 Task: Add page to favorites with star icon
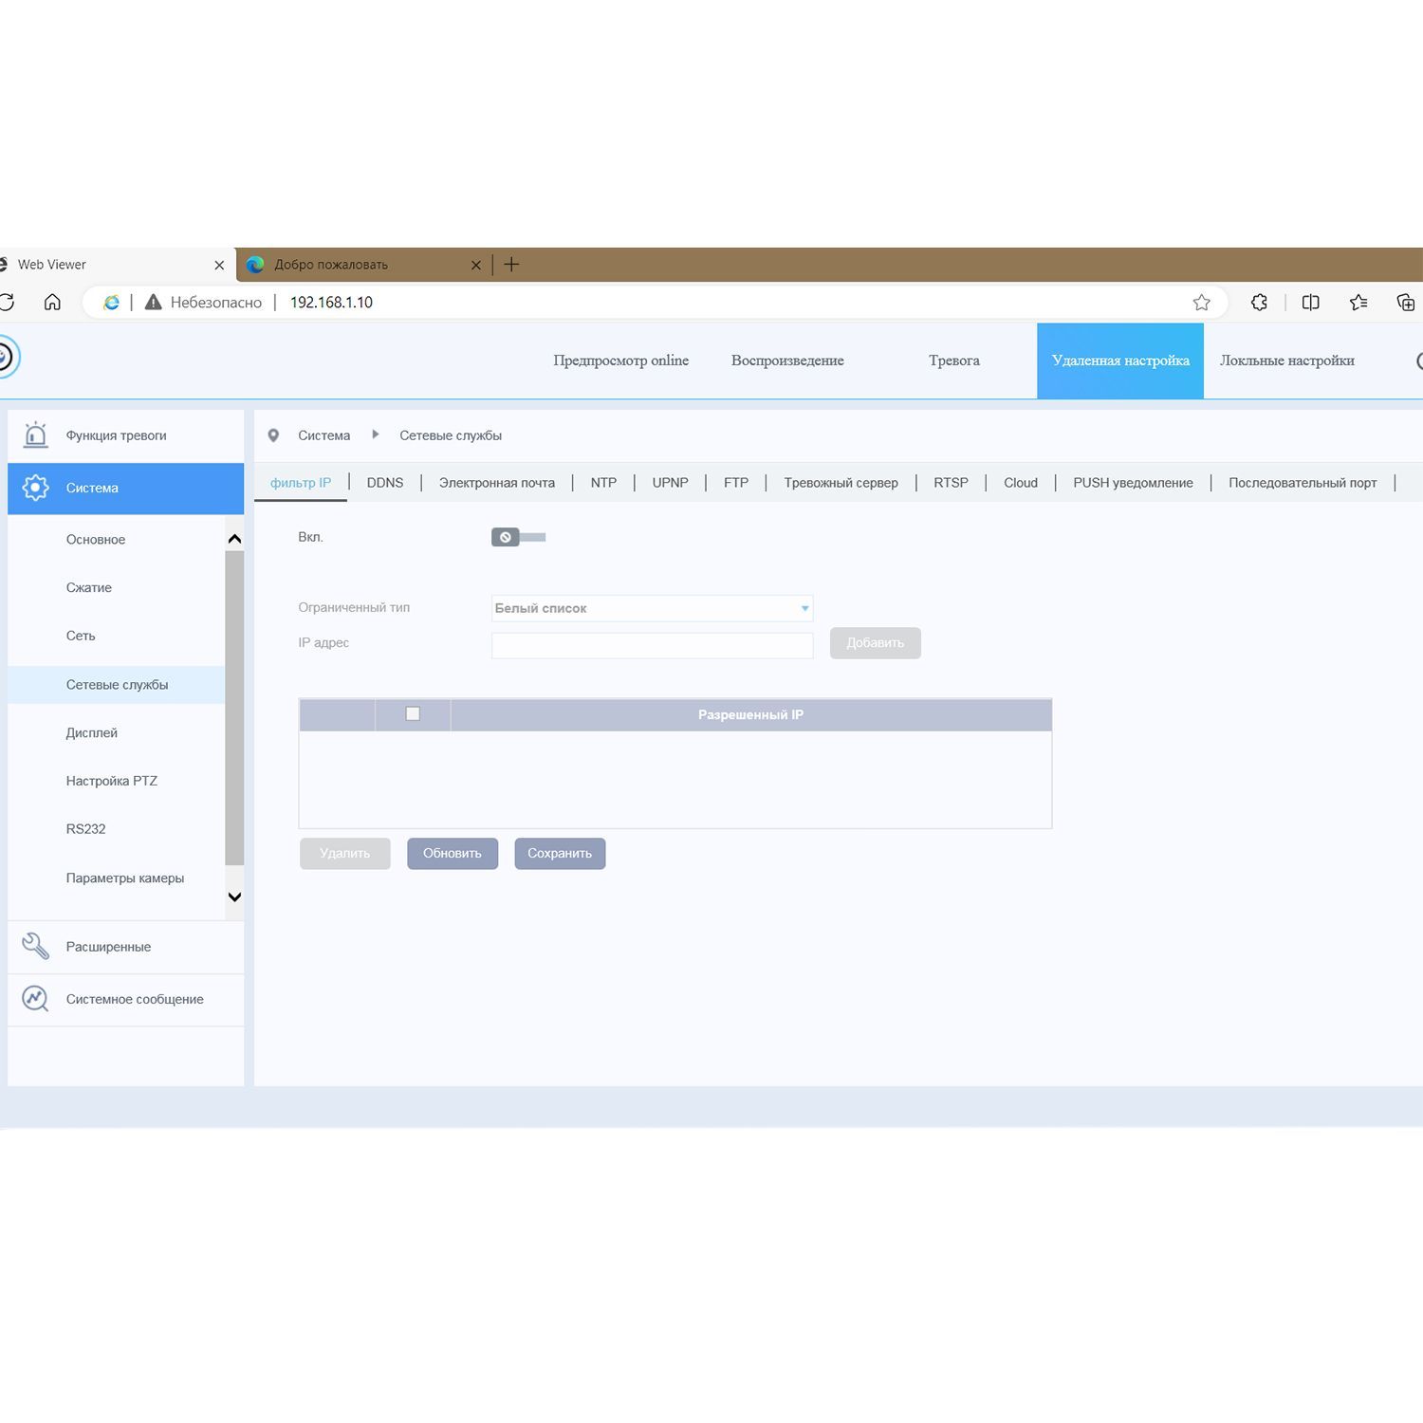[x=1201, y=302]
